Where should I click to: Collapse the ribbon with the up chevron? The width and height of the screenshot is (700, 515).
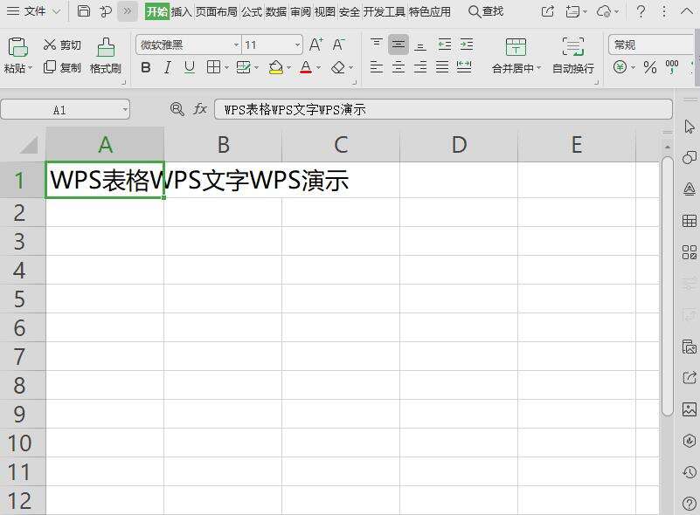[x=687, y=11]
